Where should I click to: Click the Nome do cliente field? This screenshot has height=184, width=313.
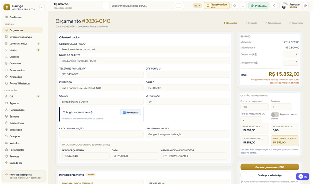[x=145, y=61]
